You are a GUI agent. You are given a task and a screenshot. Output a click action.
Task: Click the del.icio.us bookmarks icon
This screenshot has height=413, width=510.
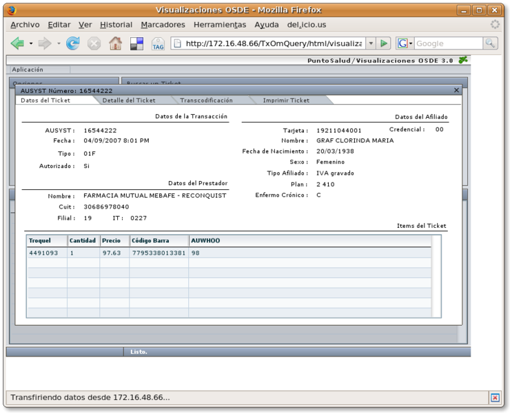point(136,43)
